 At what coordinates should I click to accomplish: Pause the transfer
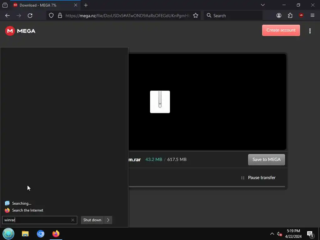[258, 178]
